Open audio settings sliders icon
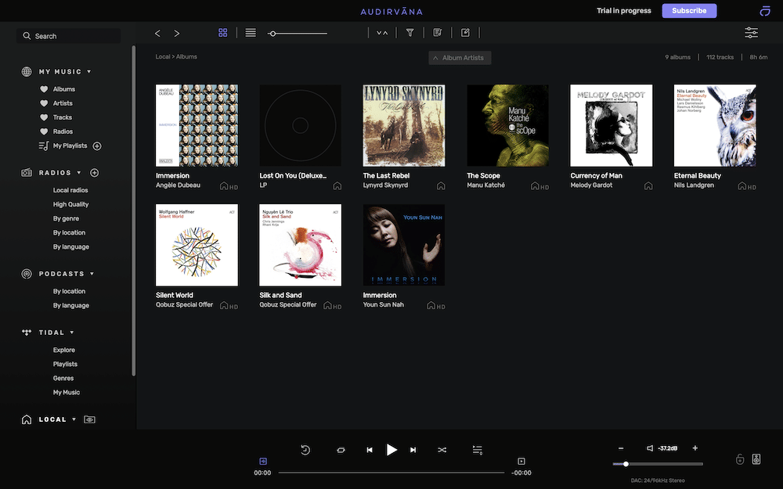The height and width of the screenshot is (489, 783). tap(751, 32)
